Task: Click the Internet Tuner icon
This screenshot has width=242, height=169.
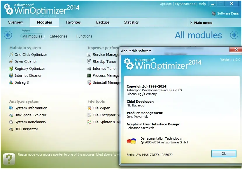Action: 89,68
